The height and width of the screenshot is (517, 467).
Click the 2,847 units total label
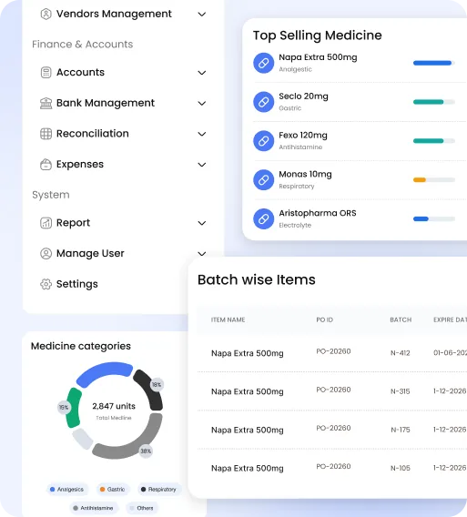[114, 406]
